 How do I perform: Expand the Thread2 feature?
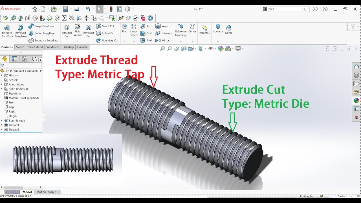click(x=2, y=129)
